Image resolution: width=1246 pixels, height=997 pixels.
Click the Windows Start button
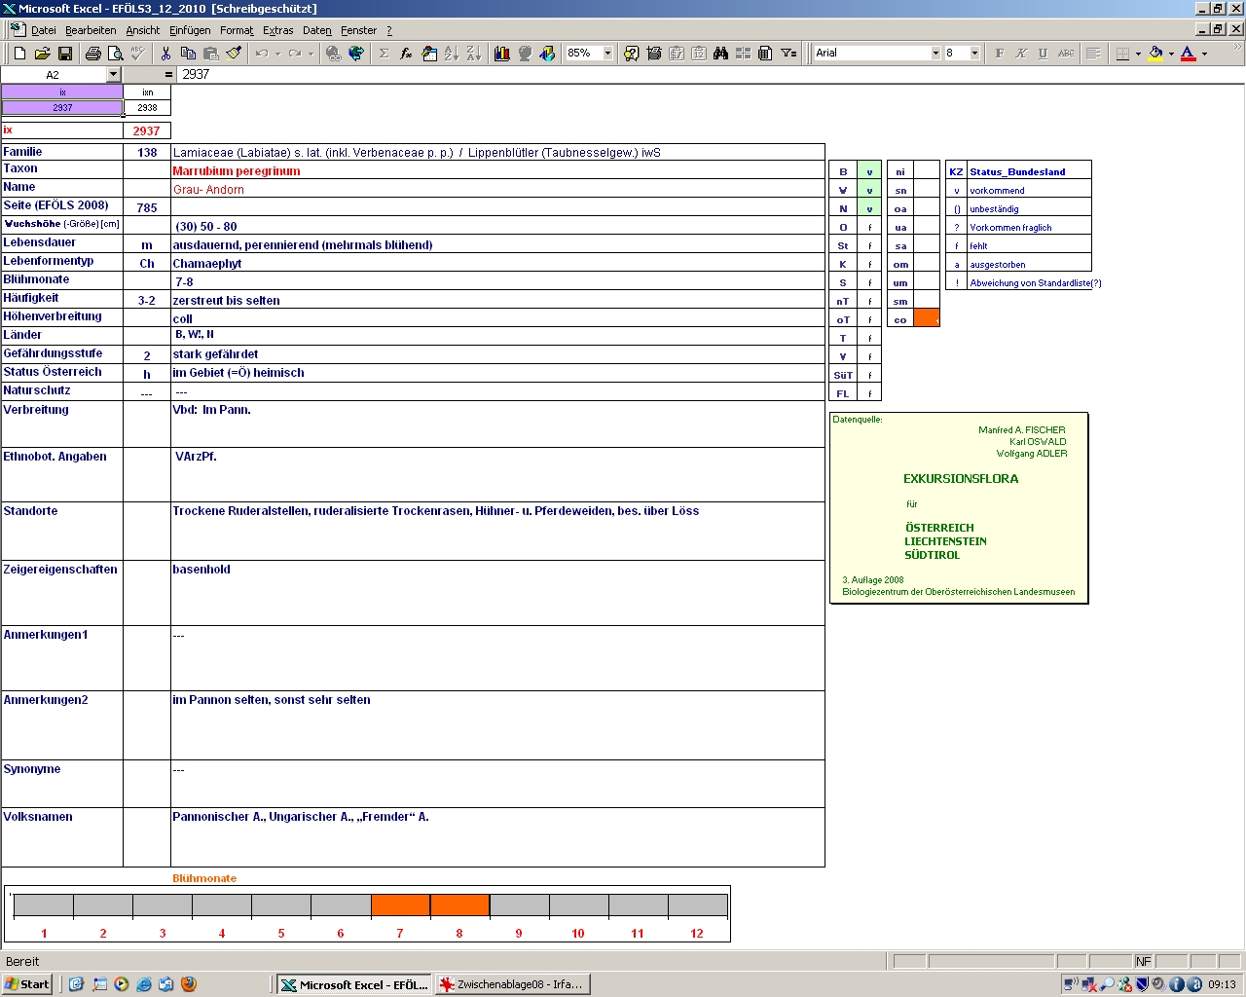click(27, 984)
